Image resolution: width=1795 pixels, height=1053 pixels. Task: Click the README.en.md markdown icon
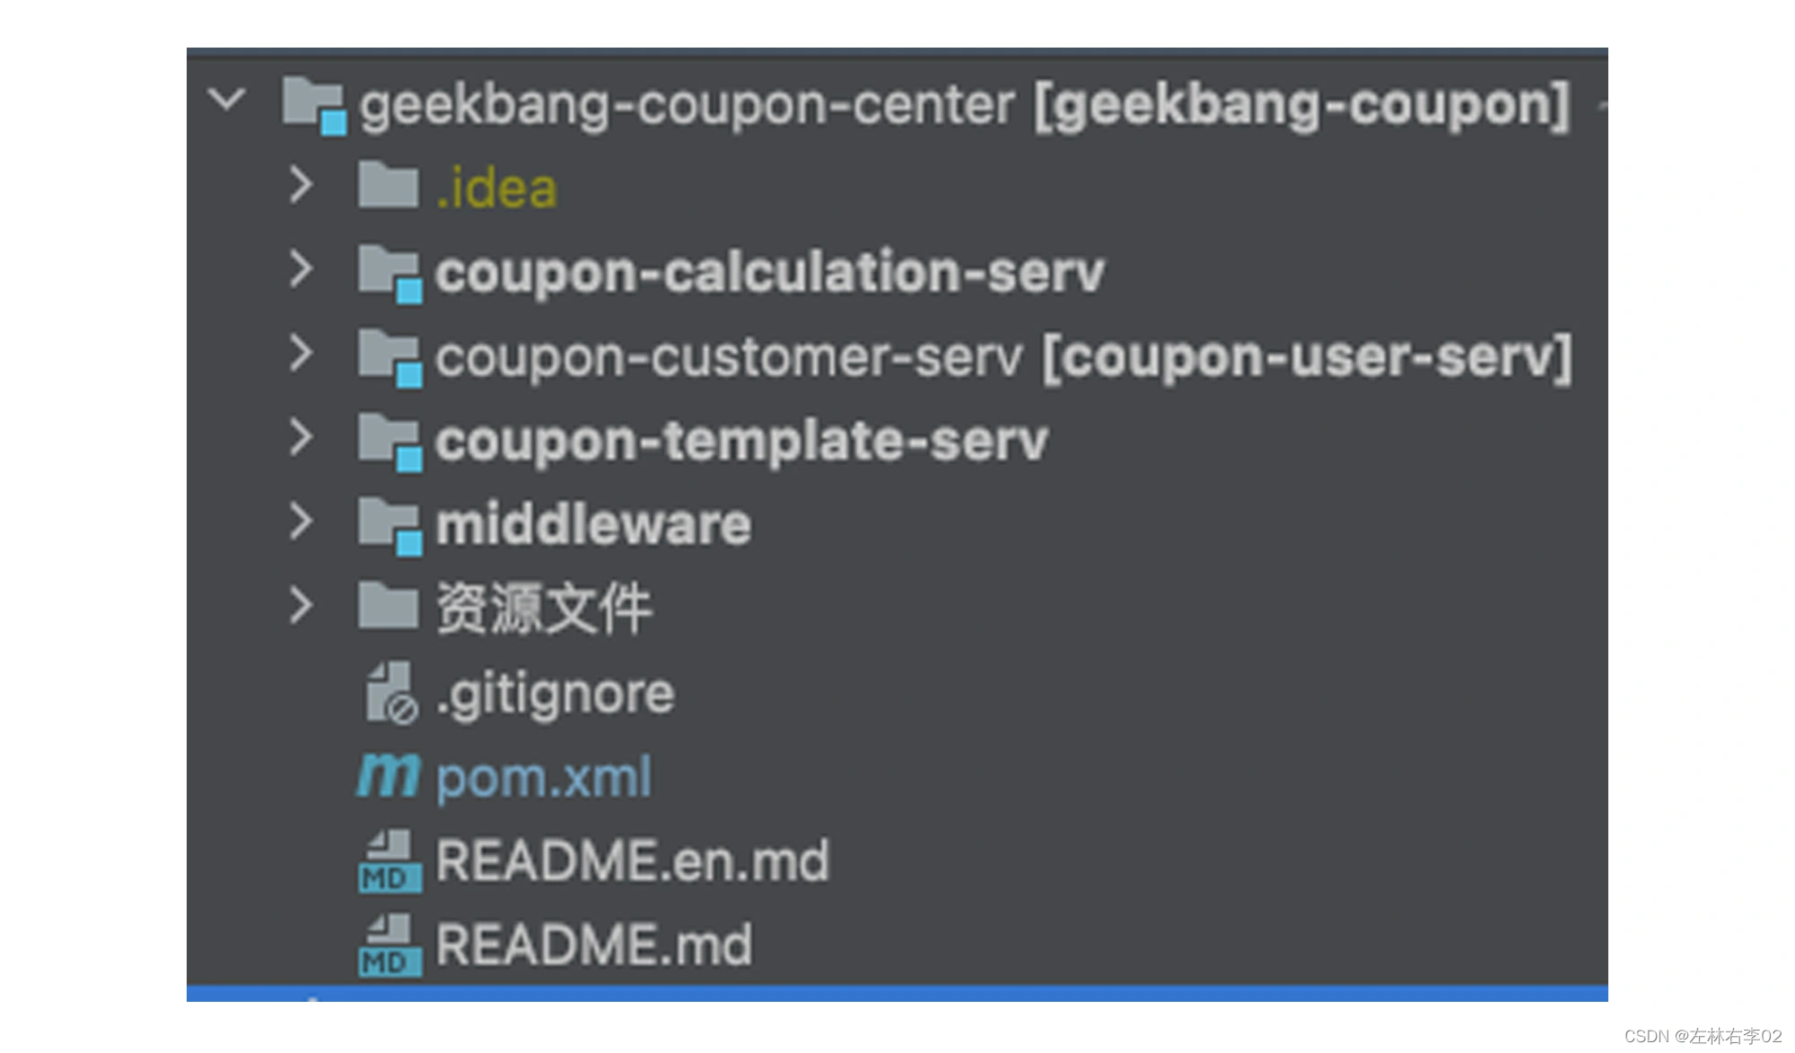click(390, 861)
